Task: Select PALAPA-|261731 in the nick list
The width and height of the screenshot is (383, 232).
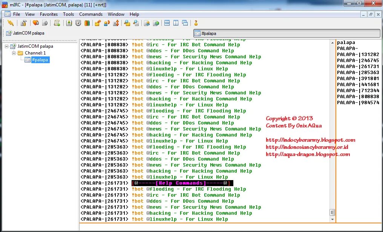Action: (358, 67)
